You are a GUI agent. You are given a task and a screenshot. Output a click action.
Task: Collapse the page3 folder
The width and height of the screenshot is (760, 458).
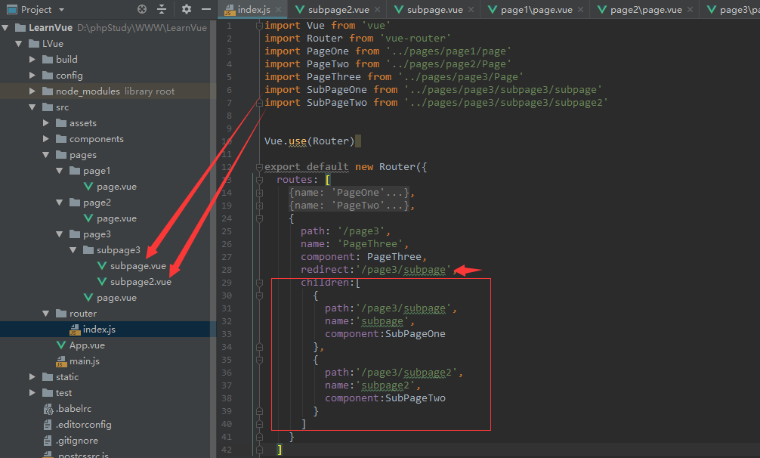[x=60, y=234]
